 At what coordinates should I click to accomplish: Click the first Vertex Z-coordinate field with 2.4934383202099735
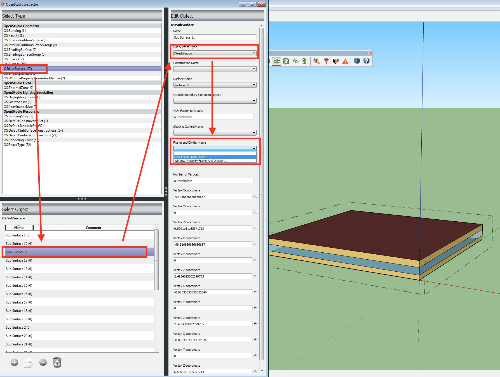coord(213,276)
